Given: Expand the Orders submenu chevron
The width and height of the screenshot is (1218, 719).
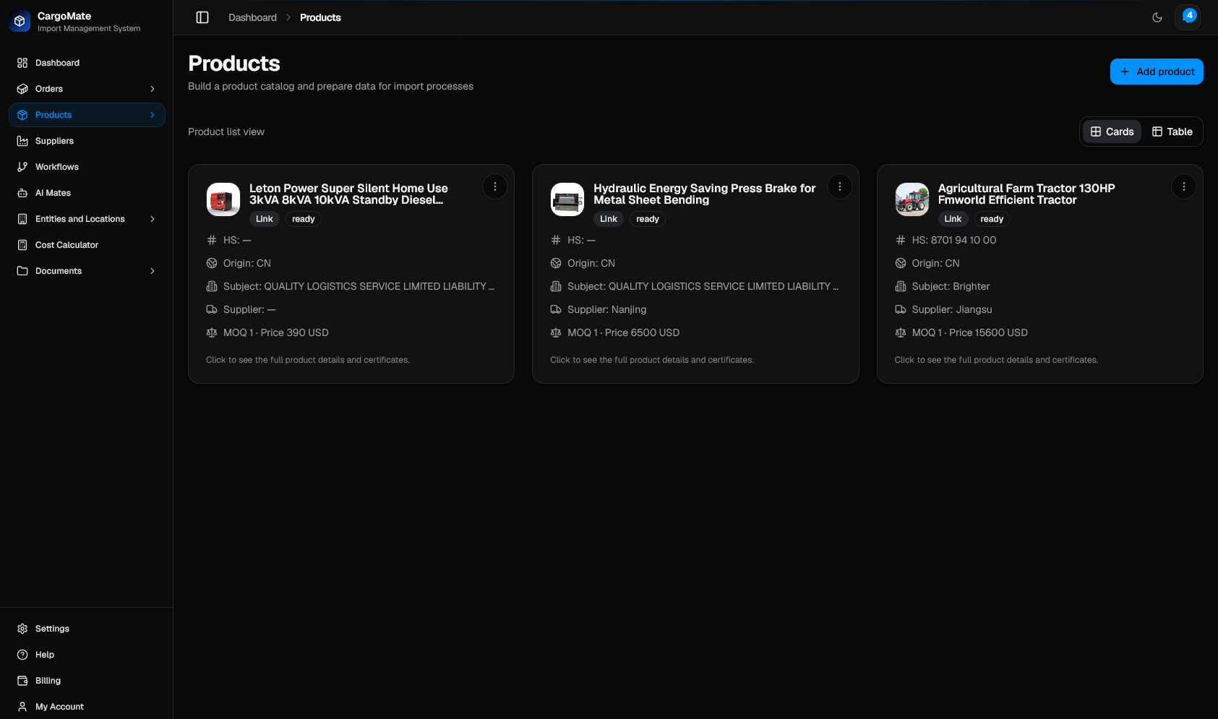Looking at the screenshot, I should [153, 89].
